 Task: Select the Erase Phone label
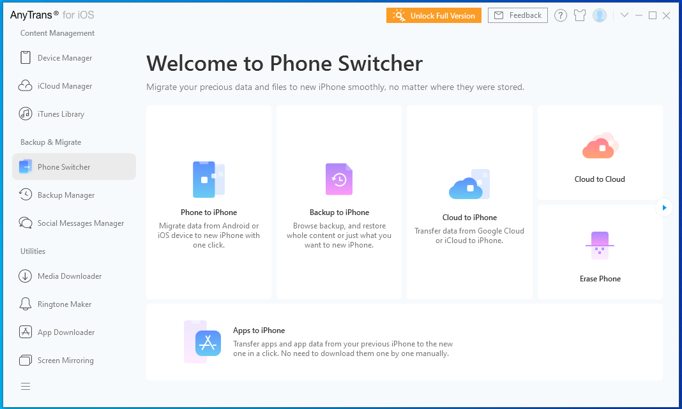600,279
